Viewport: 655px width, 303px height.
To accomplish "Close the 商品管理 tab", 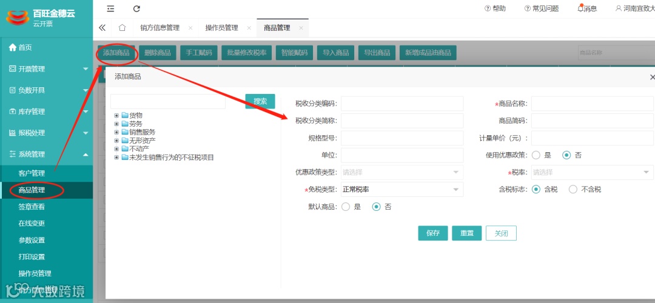I will coord(301,28).
